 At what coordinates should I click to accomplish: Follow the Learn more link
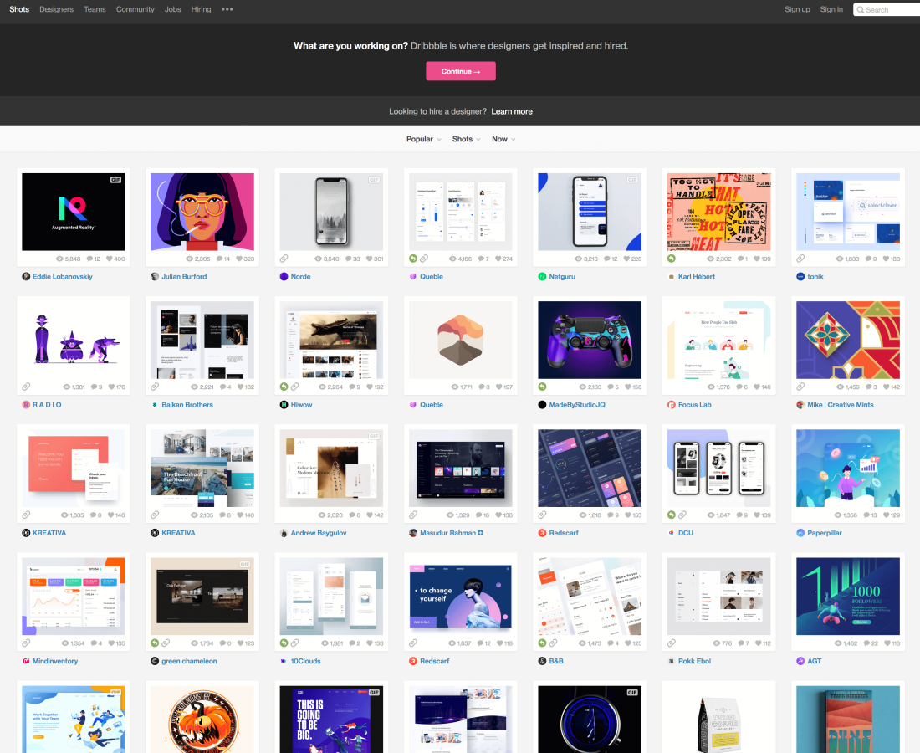click(512, 111)
